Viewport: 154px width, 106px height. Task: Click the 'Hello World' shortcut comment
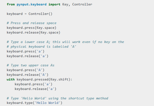click(x=57, y=98)
